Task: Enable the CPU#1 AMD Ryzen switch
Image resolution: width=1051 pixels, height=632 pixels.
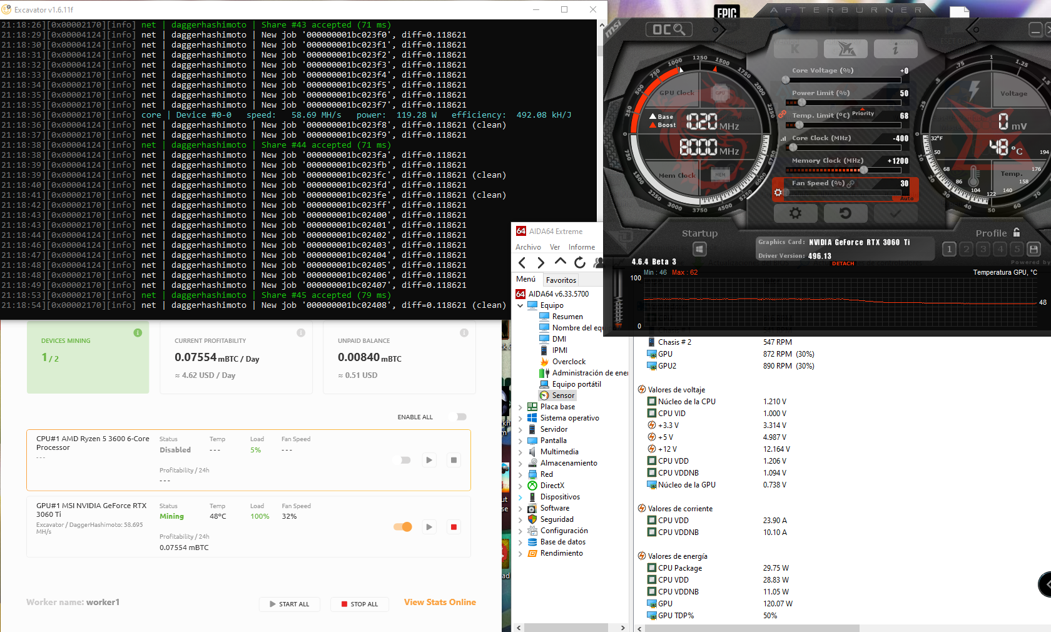Action: (x=404, y=460)
